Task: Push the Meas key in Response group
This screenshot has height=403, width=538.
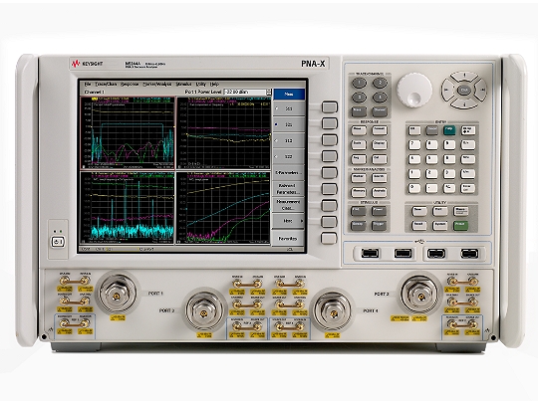Action: tap(359, 130)
